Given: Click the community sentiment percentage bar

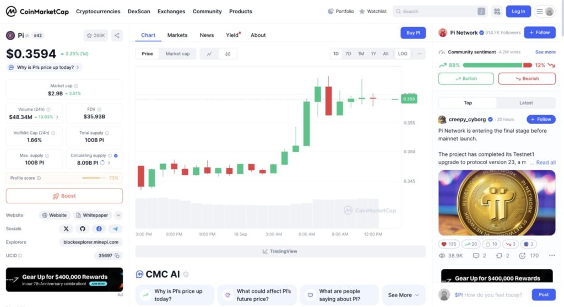Looking at the screenshot, I should point(485,65).
